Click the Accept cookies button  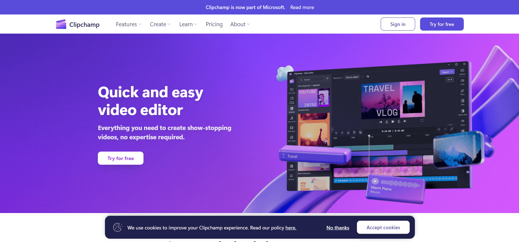coord(383,227)
